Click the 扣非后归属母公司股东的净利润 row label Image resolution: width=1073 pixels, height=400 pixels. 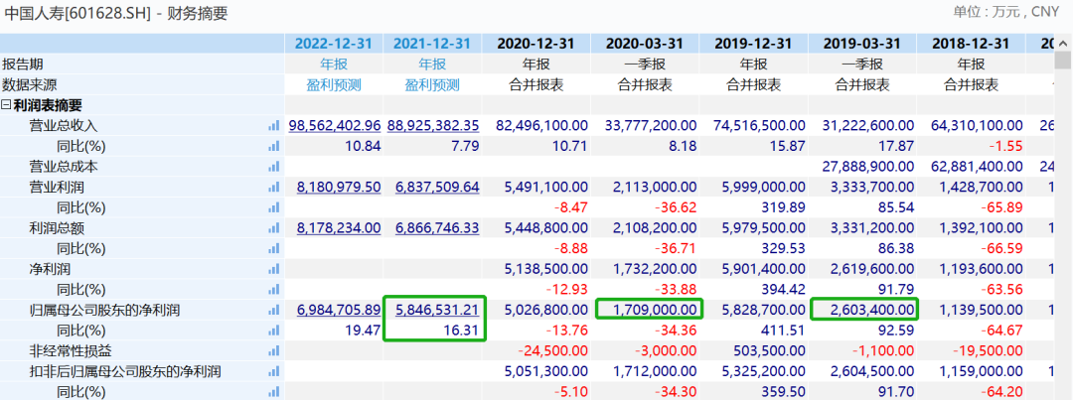(125, 372)
